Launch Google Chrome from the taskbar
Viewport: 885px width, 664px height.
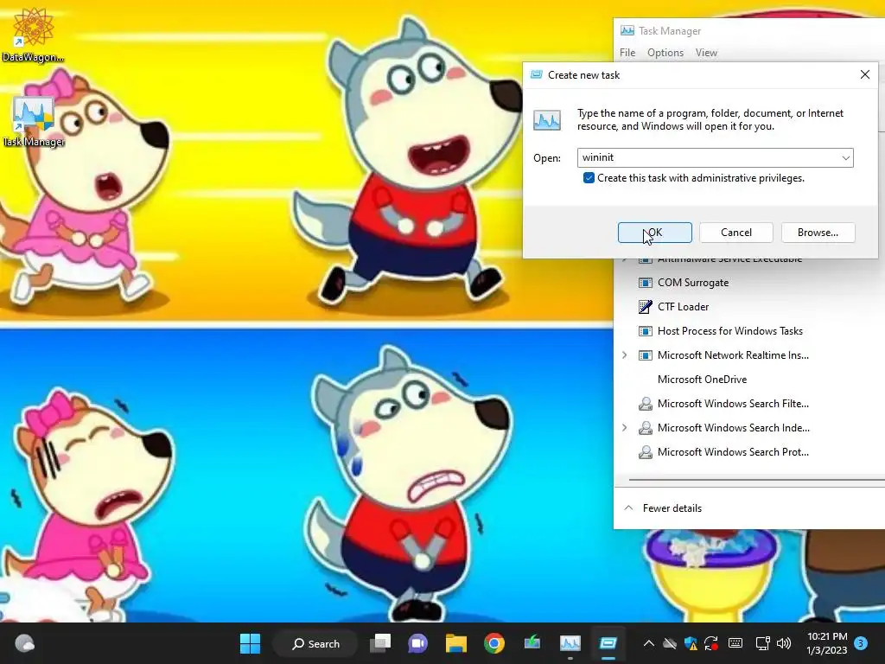coord(493,643)
